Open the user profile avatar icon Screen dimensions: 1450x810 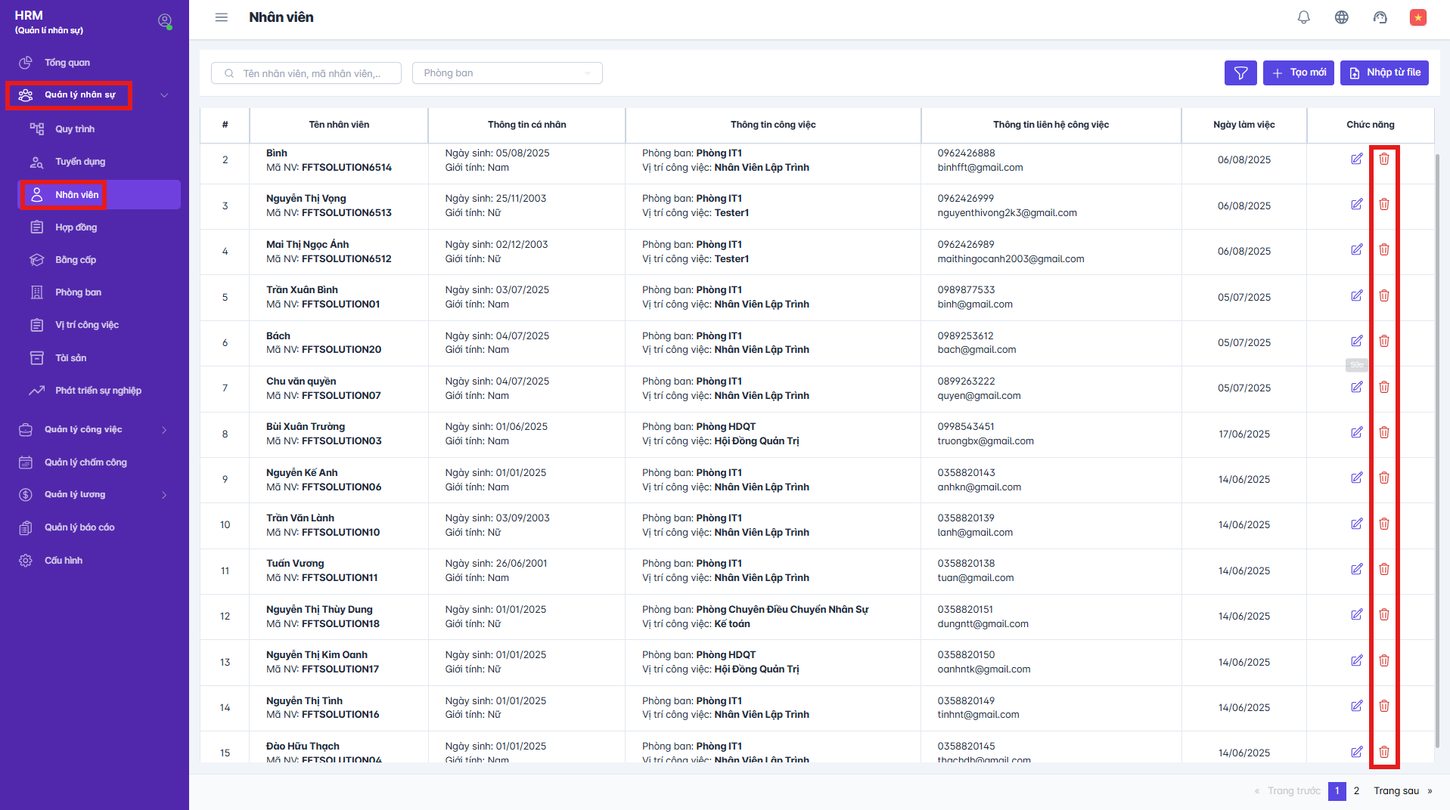pyautogui.click(x=164, y=21)
